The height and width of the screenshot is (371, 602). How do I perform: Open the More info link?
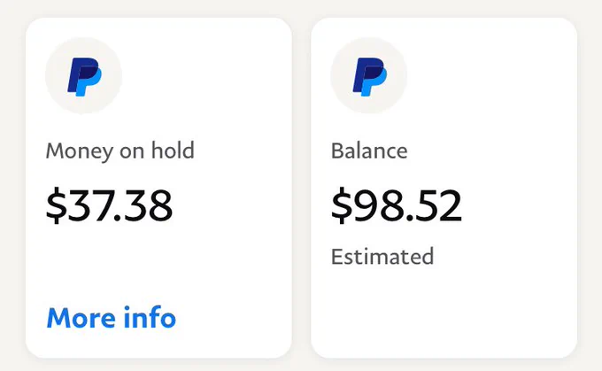pyautogui.click(x=112, y=318)
